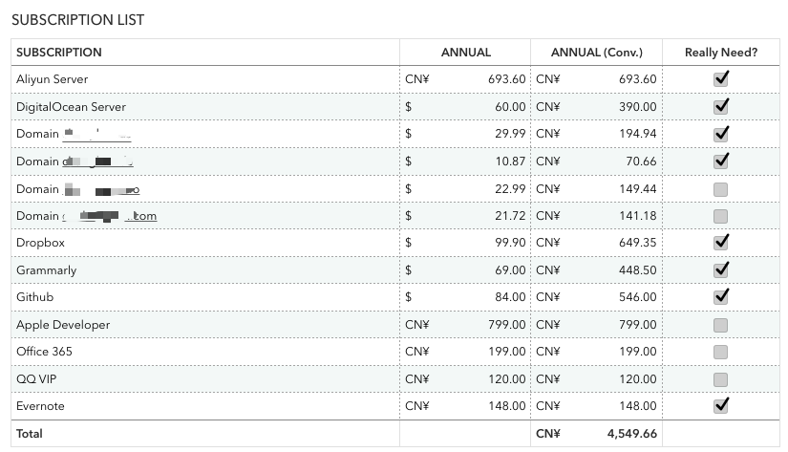Screen dimensions: 788x452
Task: Select the Aliyun Server name cell
Action: click(x=52, y=79)
